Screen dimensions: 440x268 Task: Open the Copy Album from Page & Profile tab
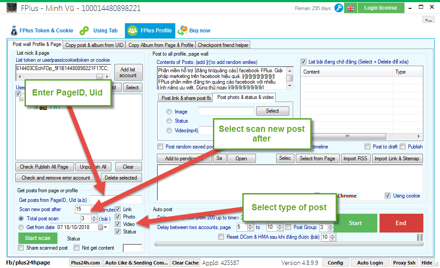[161, 45]
